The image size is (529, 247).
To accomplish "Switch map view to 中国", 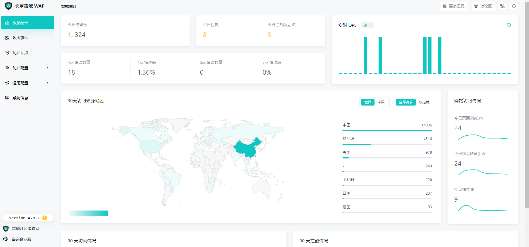I will 381,102.
